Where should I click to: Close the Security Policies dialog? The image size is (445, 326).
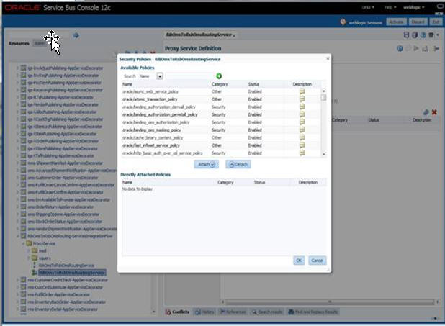pos(328,58)
